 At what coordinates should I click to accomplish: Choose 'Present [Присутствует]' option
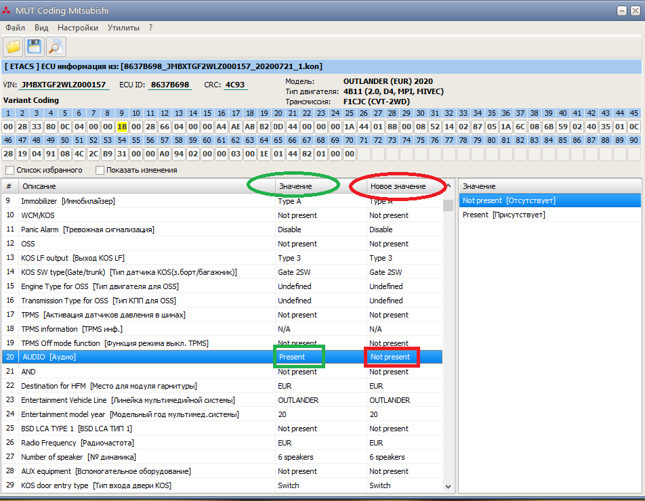(550, 215)
